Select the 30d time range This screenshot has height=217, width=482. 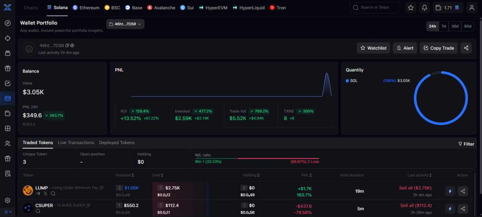[x=455, y=26]
